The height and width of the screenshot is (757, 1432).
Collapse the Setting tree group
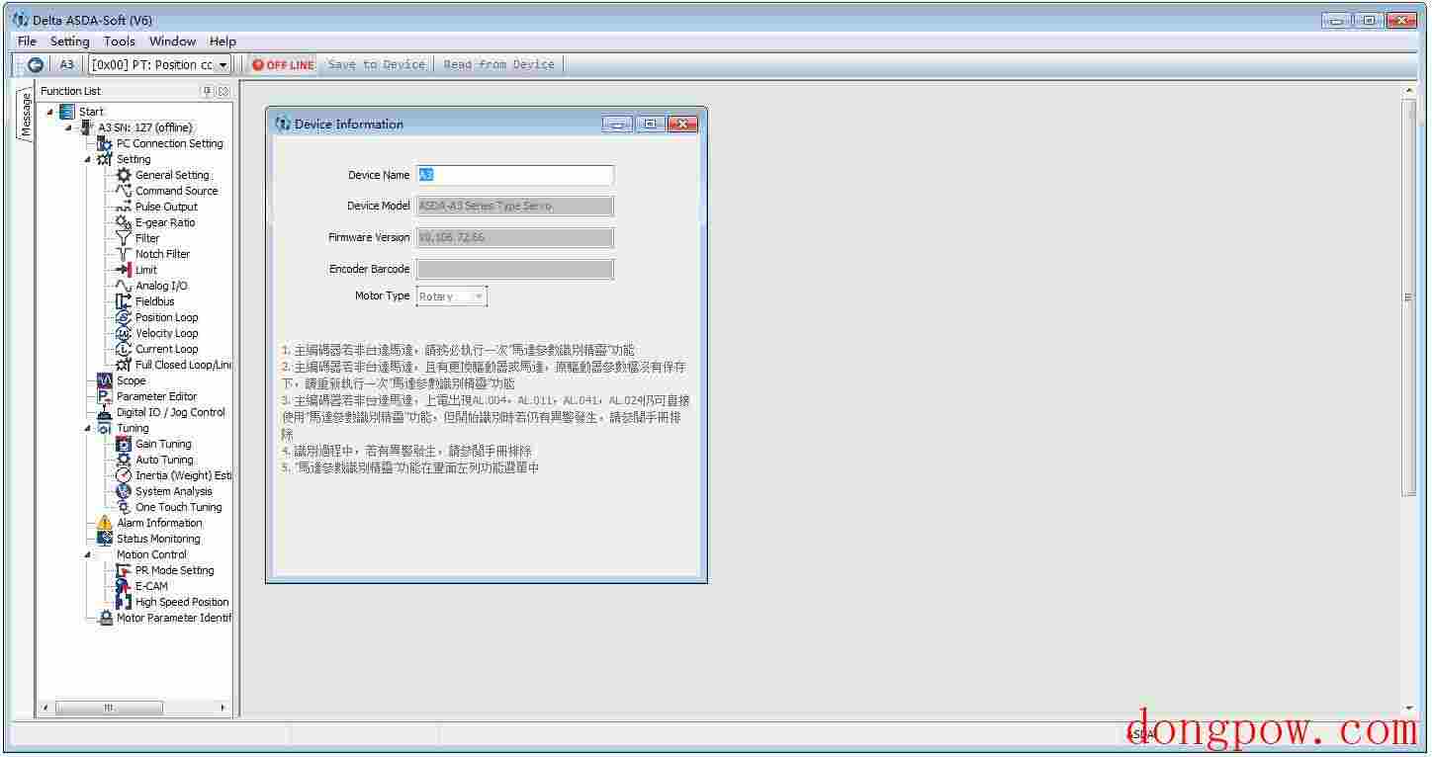click(x=87, y=159)
